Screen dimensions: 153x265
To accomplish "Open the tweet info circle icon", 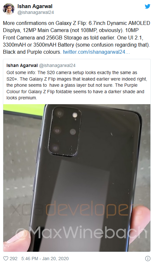I will [148, 259].
